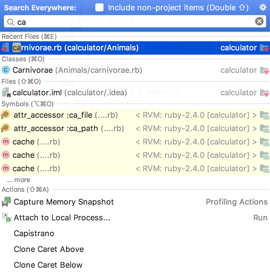Open carnivorae.rb recent file result
Screen dimensions: 270x275
click(x=75, y=48)
